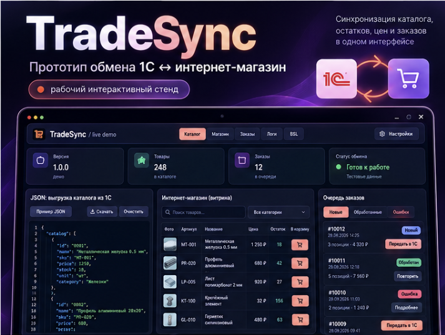
Task: Load the Пример JSON sample
Action: 51,211
